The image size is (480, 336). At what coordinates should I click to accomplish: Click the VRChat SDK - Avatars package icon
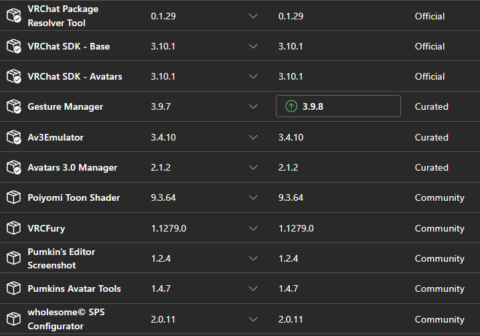(14, 76)
